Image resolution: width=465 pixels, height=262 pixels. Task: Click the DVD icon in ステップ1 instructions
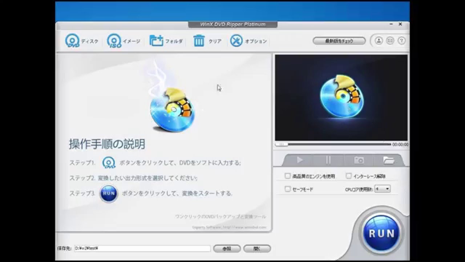[109, 162]
